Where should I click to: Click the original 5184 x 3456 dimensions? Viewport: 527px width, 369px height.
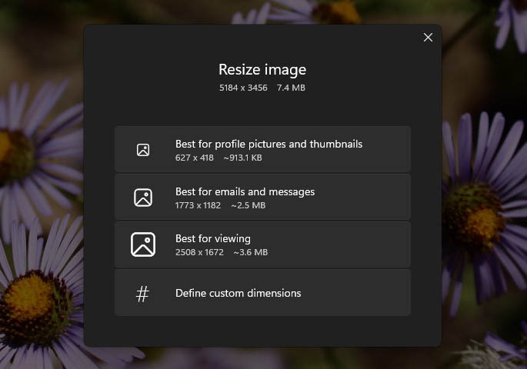(243, 88)
